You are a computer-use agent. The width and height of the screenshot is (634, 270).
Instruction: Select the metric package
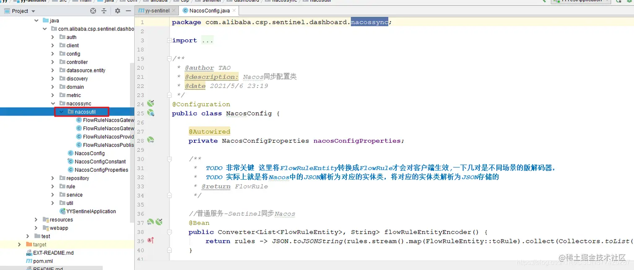(73, 95)
